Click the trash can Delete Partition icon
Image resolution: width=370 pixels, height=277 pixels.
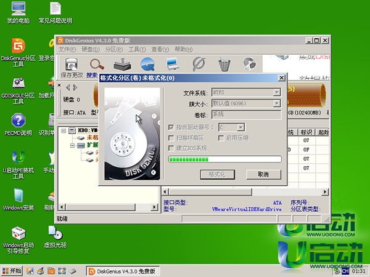click(224, 64)
